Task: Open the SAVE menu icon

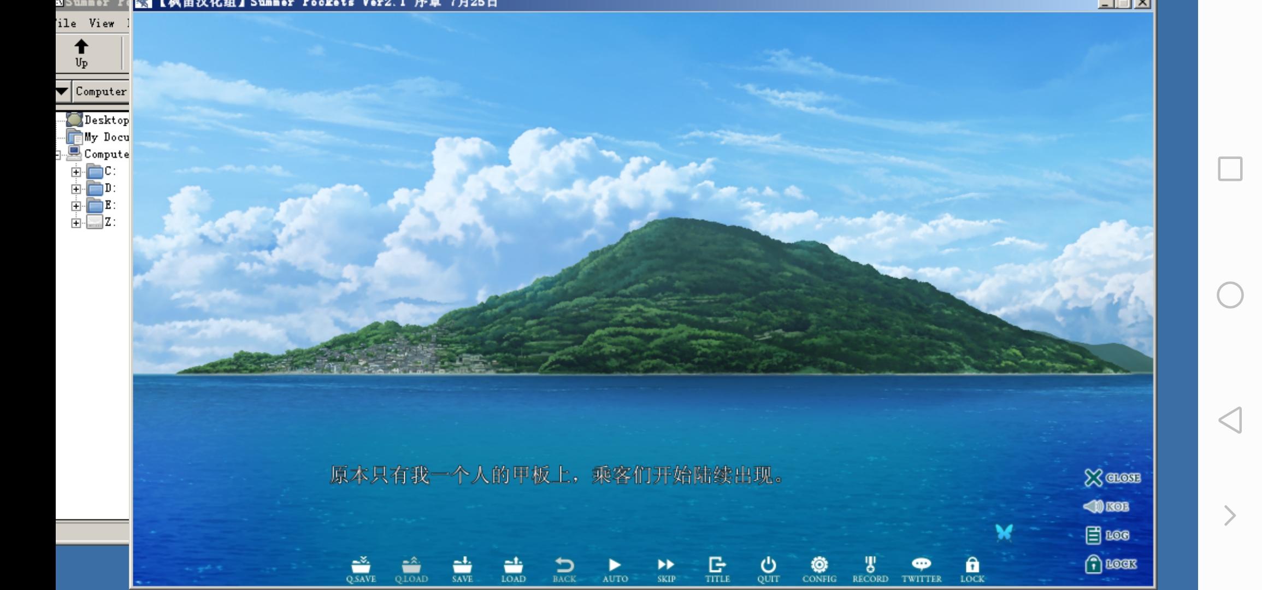Action: click(462, 569)
